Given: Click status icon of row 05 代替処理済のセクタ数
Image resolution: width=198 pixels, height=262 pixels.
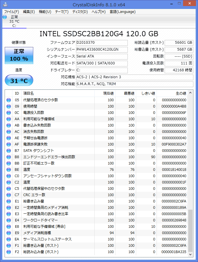Looking at the screenshot, I should 9,100.
